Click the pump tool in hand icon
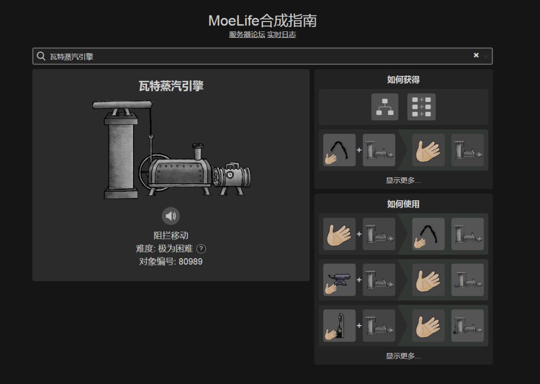The height and width of the screenshot is (384, 540). 339,326
